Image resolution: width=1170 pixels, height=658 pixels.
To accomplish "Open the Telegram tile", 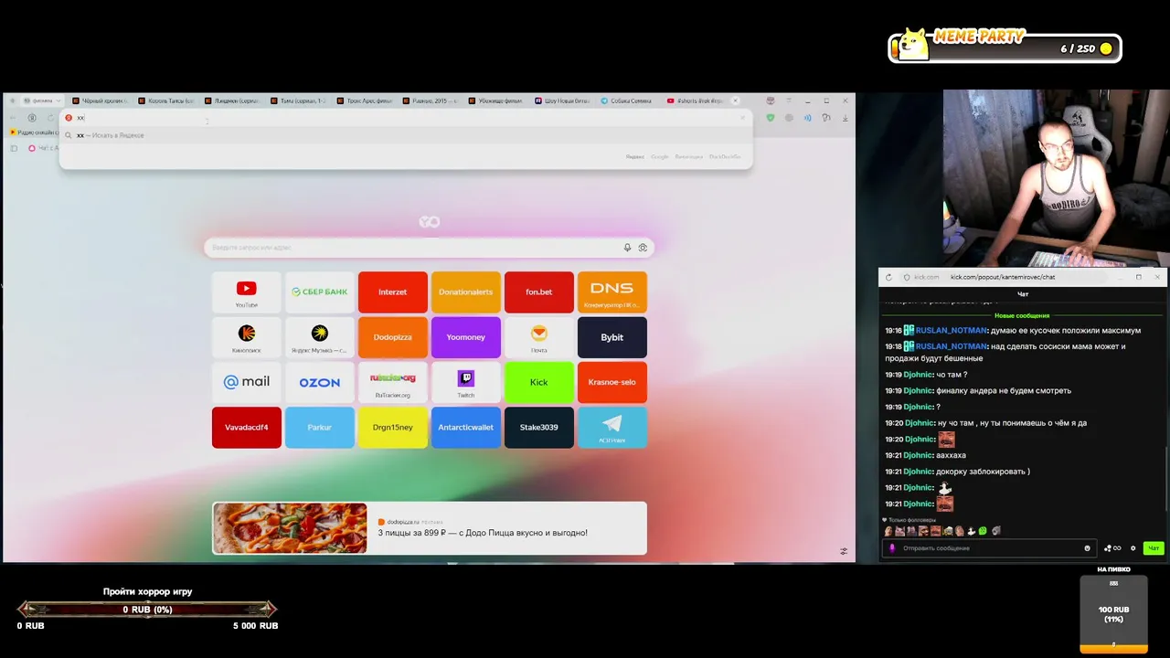I will coord(612,428).
